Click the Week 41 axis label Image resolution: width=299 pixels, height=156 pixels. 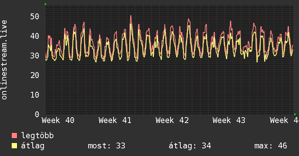tap(115, 120)
